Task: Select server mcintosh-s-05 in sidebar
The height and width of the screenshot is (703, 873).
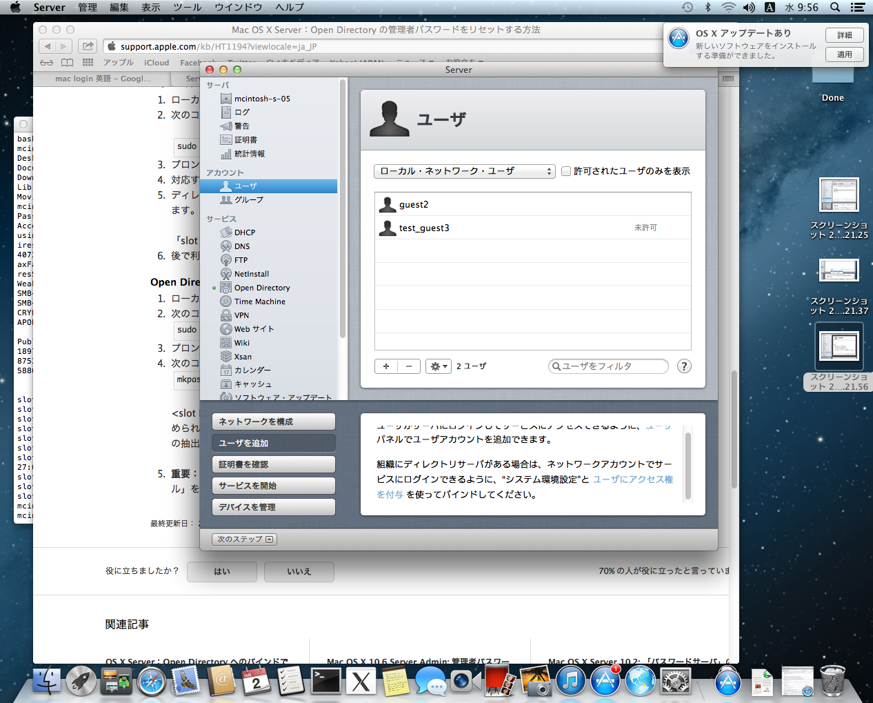Action: 255,99
